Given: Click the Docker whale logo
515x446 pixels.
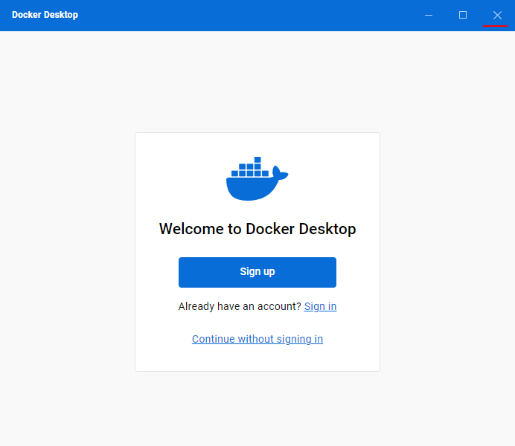Looking at the screenshot, I should pyautogui.click(x=257, y=178).
